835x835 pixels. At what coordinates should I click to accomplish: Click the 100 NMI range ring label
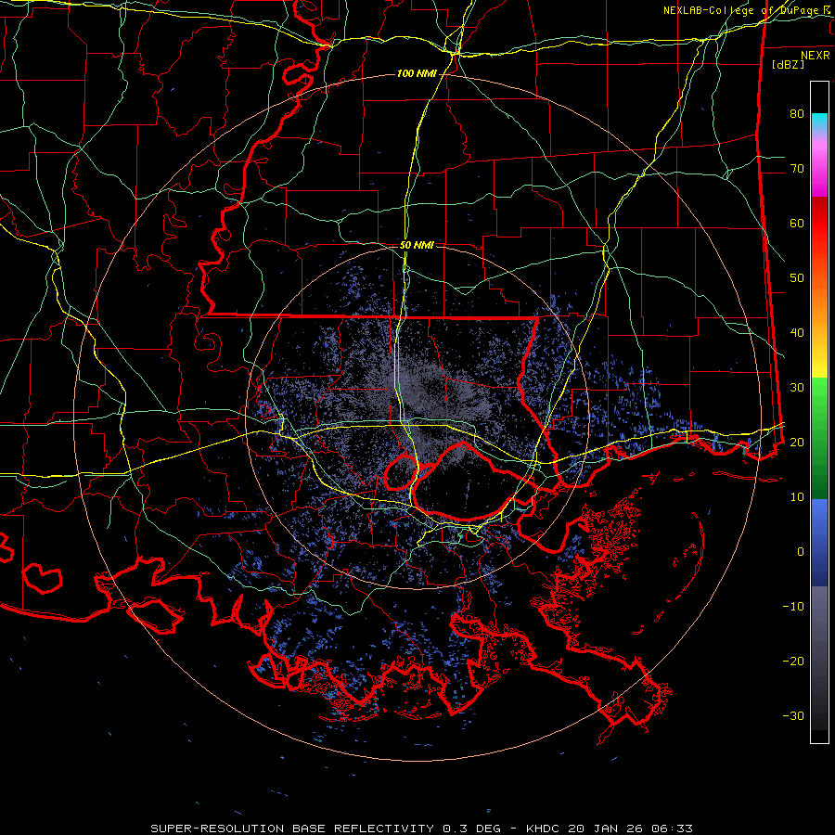416,73
